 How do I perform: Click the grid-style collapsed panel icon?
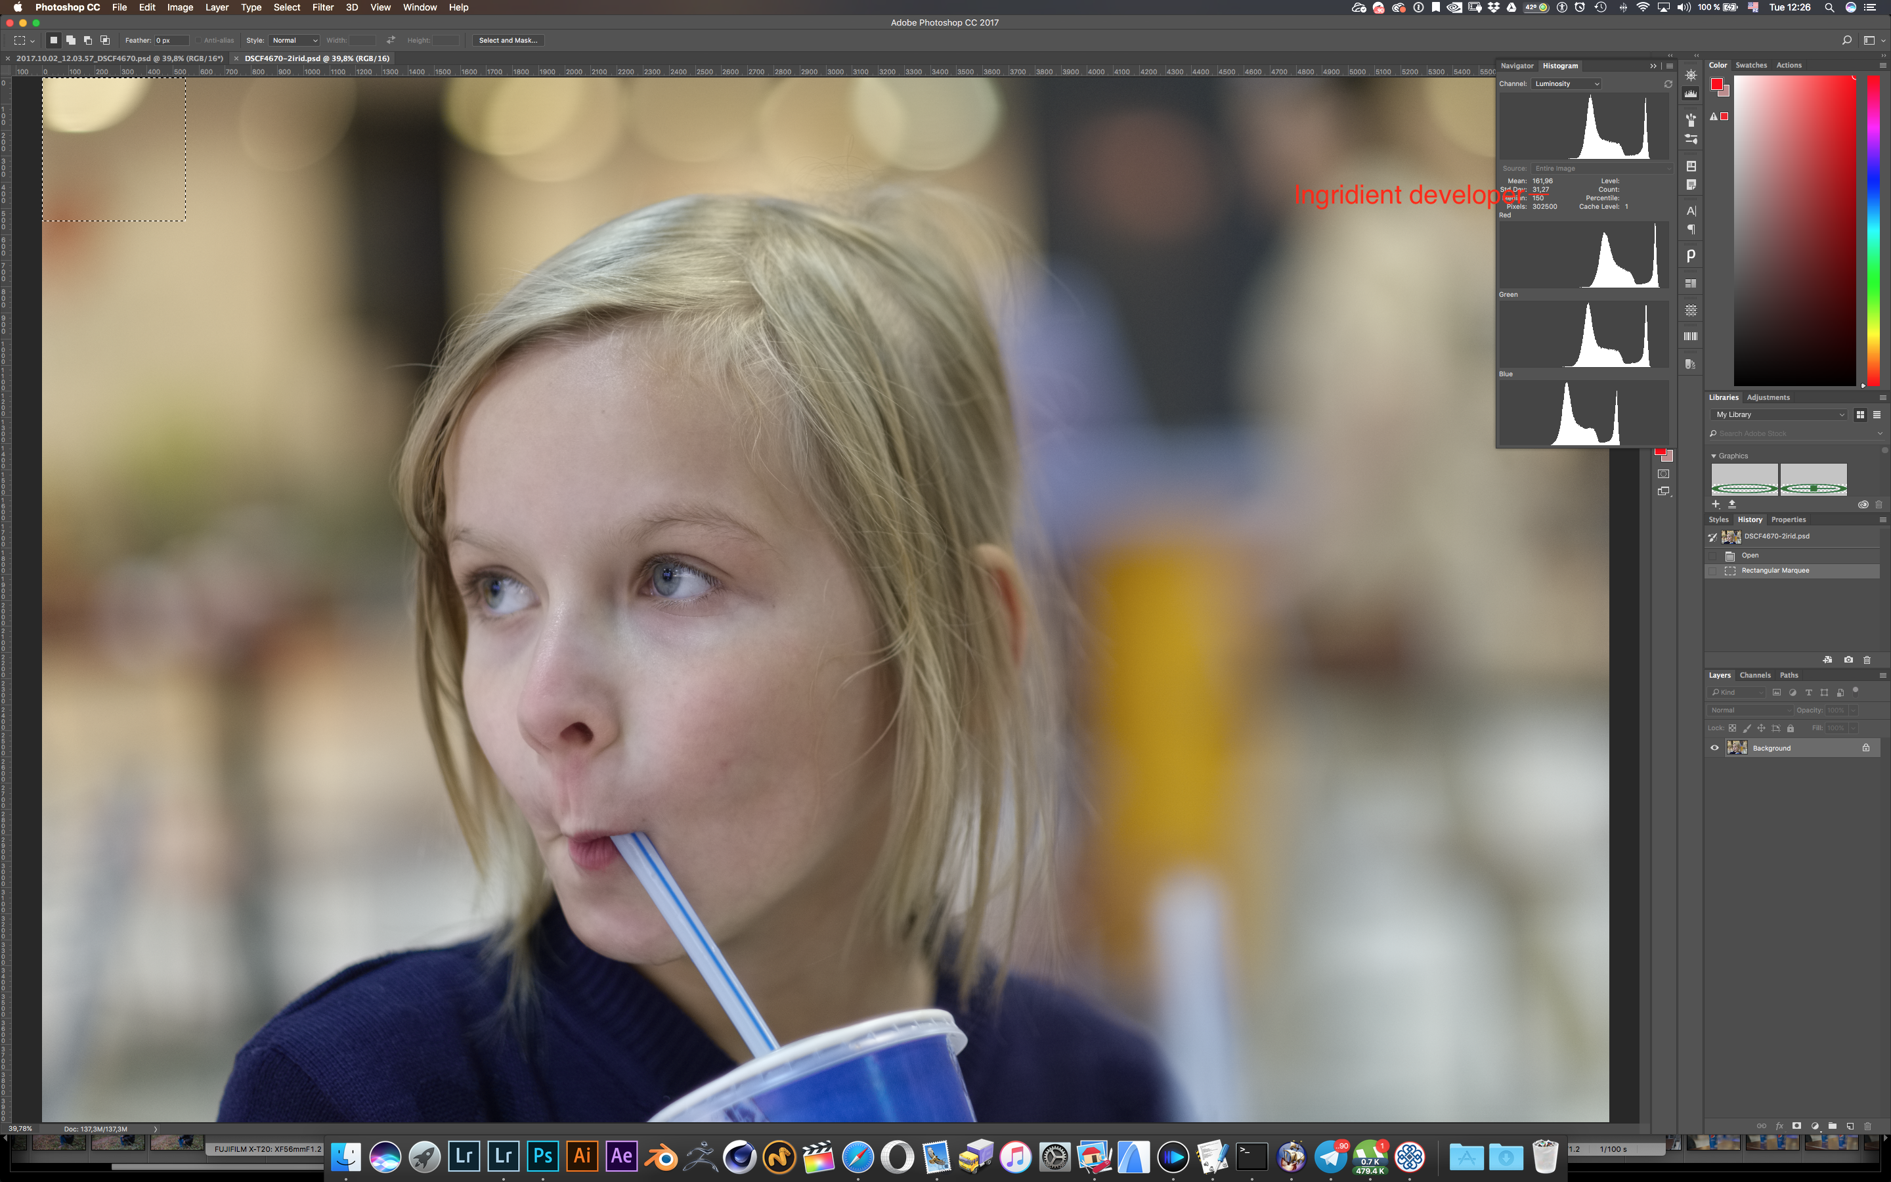point(1691,311)
